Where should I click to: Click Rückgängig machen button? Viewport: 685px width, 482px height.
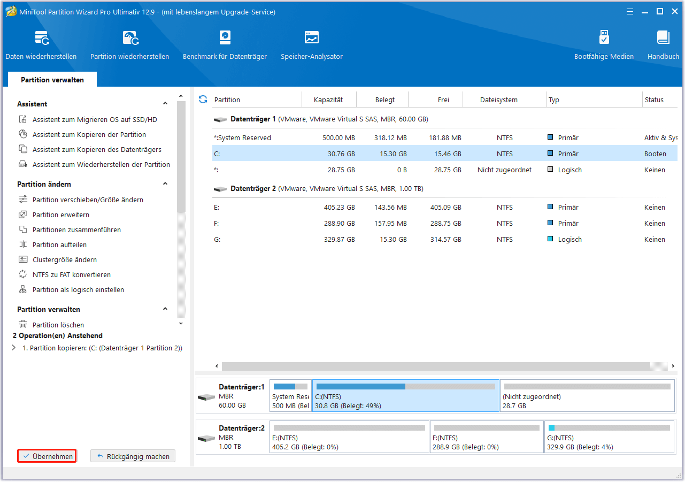click(133, 456)
